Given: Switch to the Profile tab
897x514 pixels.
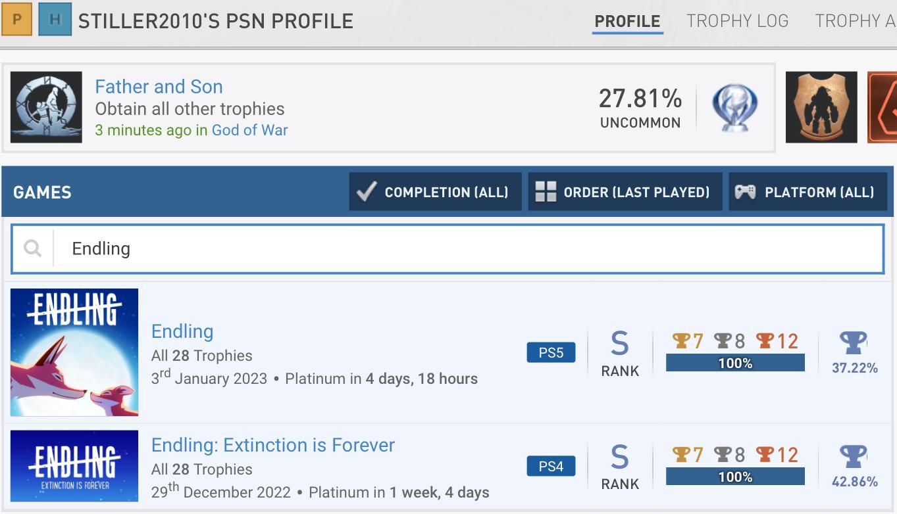Looking at the screenshot, I should pos(627,21).
